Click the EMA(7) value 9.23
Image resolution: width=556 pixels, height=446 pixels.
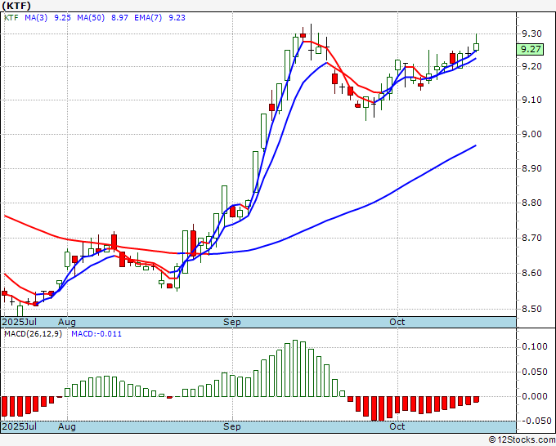point(177,18)
